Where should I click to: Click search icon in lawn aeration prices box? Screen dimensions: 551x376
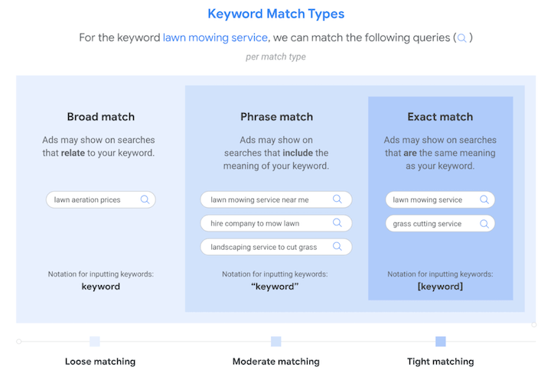coord(145,199)
